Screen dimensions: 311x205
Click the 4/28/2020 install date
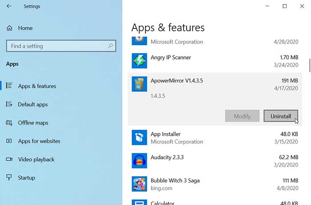[286, 42]
